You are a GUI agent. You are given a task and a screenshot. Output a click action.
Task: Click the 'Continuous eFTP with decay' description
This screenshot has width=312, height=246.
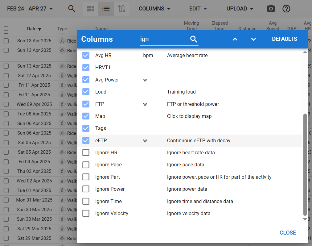pos(199,141)
